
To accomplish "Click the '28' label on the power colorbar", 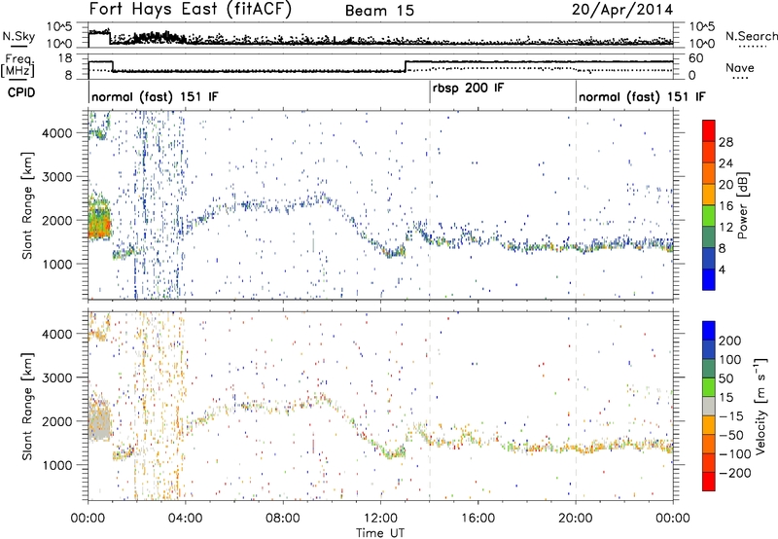I will click(x=725, y=142).
